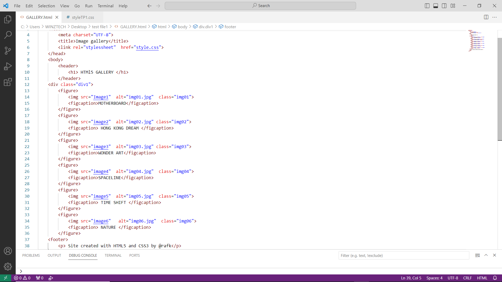Click the CRLF line ending indicator

(467, 278)
